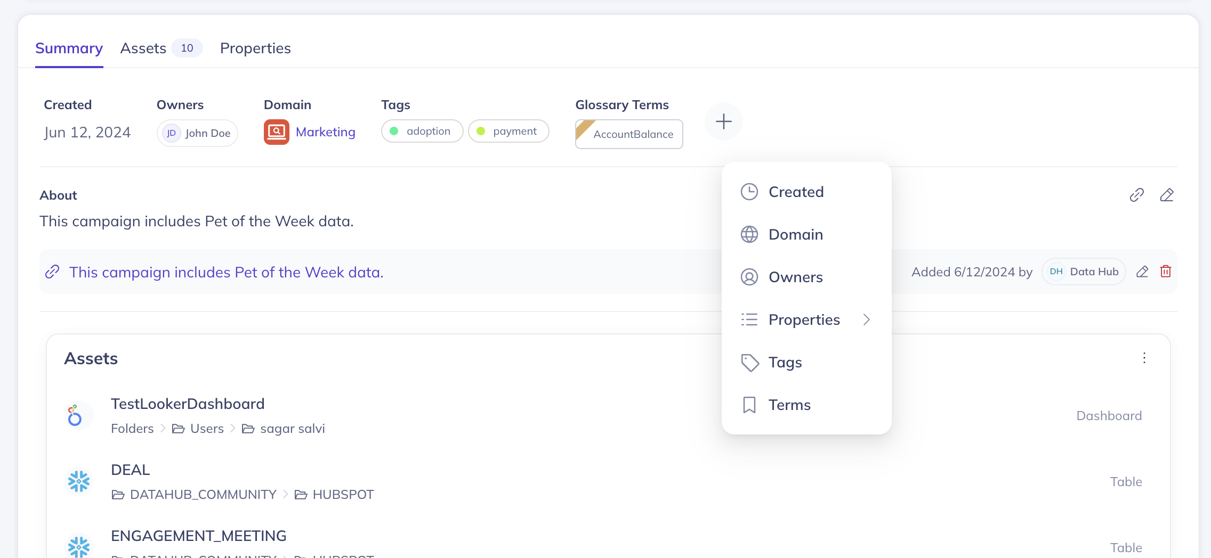This screenshot has height=558, width=1211.
Task: Open the Pet of the Week campaign link
Action: point(227,272)
